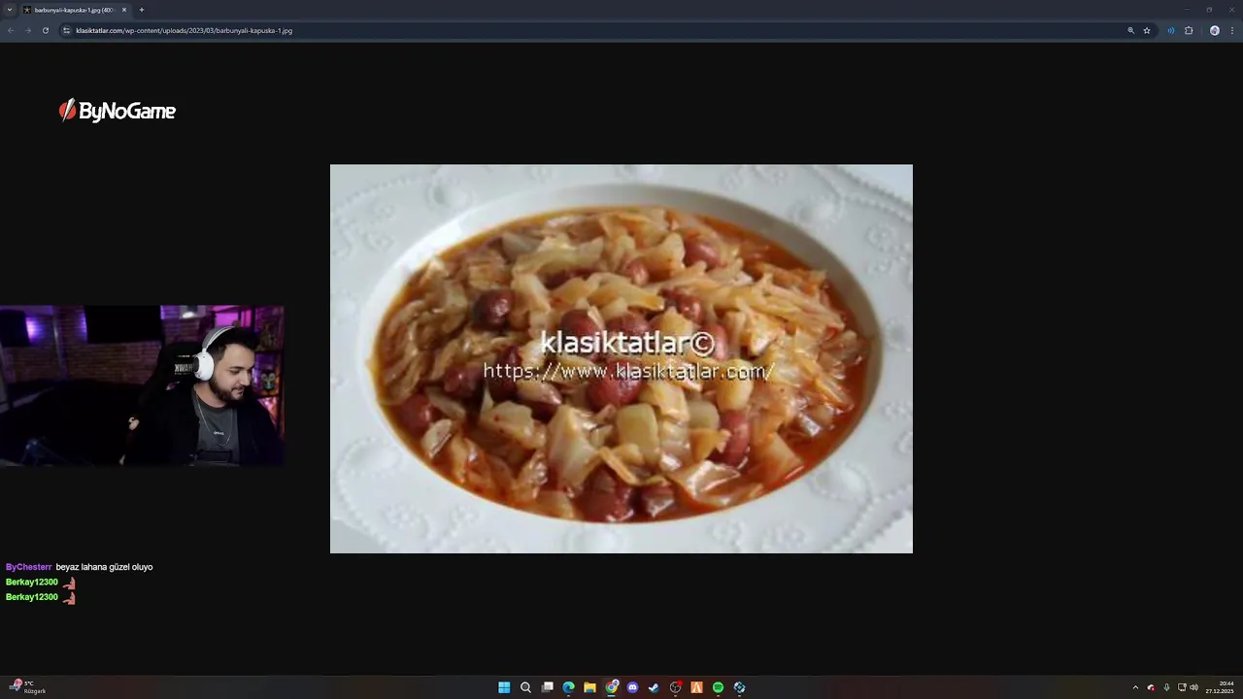Click the microphone tray icon
Screen dimensions: 1243x699
[x=1166, y=687]
